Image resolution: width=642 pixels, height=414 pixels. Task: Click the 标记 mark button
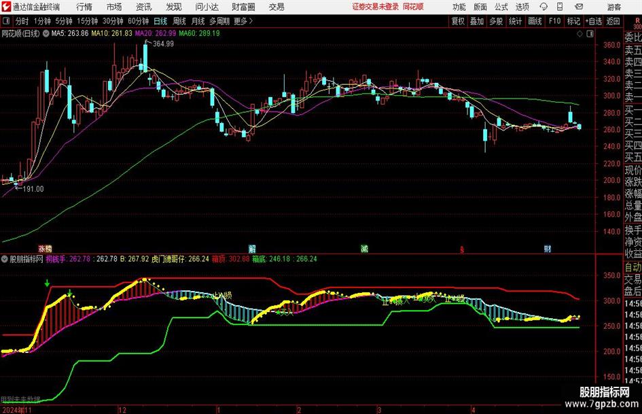click(x=573, y=21)
